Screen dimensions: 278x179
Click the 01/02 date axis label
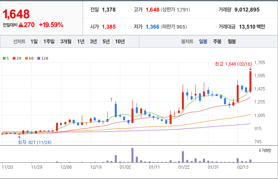[125, 167]
